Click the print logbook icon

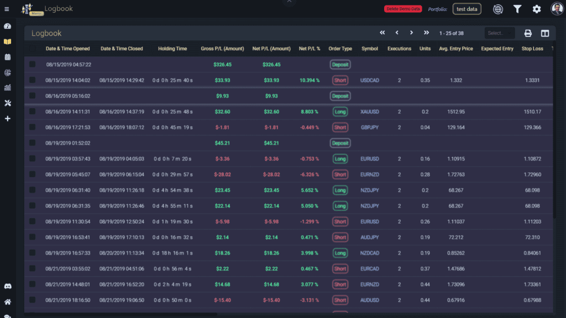coord(528,33)
